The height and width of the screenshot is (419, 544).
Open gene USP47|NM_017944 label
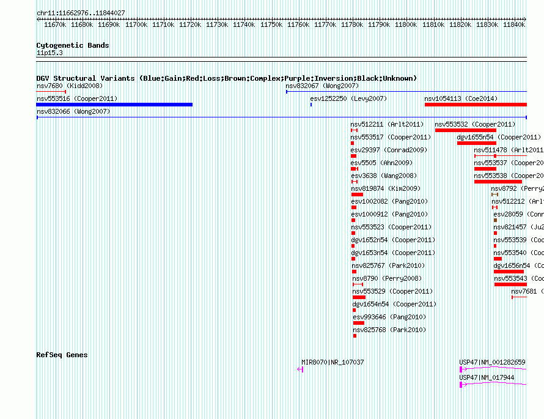click(487, 377)
